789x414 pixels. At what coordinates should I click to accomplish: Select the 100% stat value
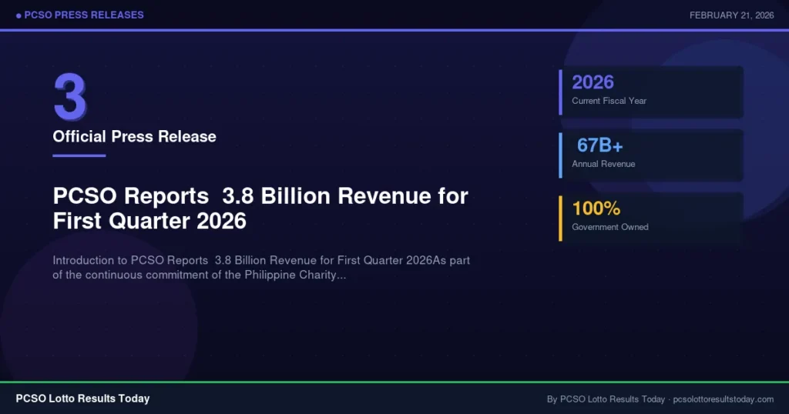(596, 208)
